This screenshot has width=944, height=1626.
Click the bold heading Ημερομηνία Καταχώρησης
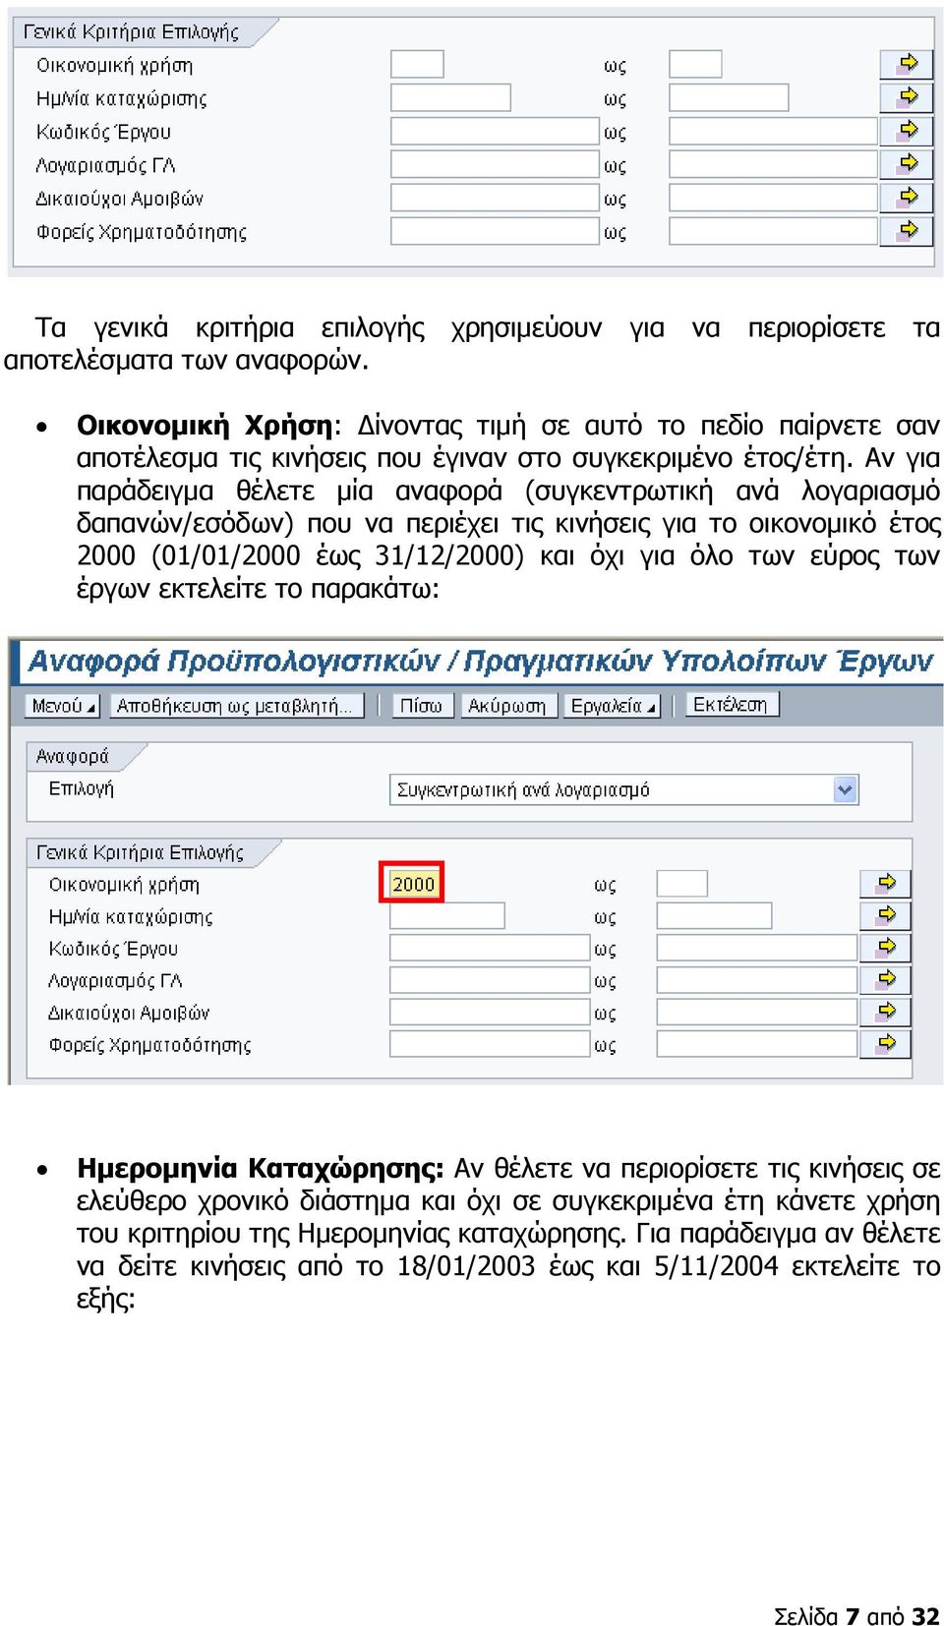pos(261,1168)
